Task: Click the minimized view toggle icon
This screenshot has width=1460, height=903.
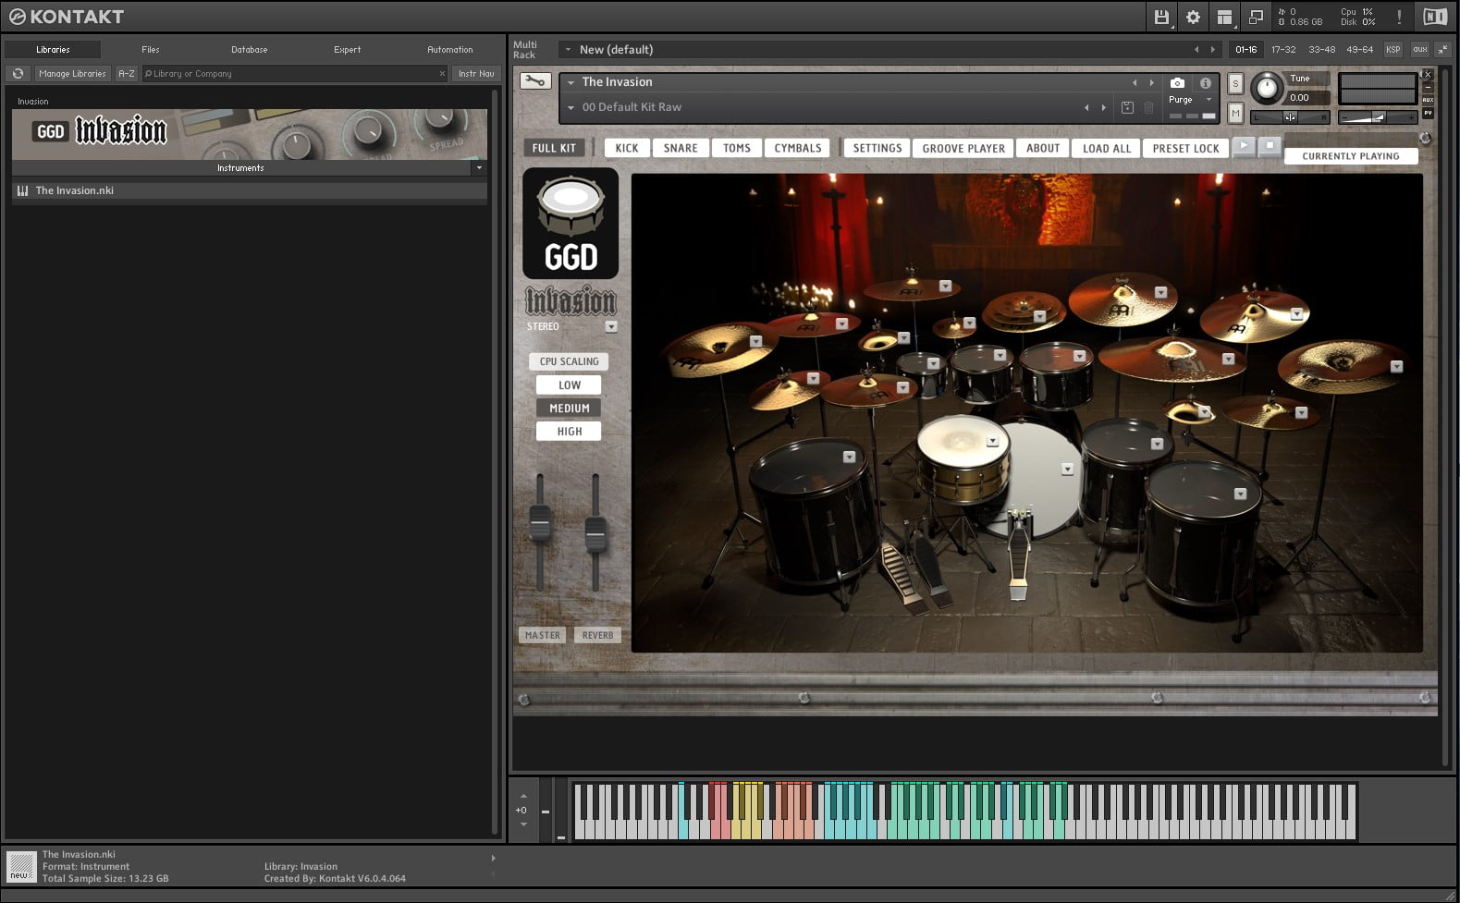Action: [1256, 17]
